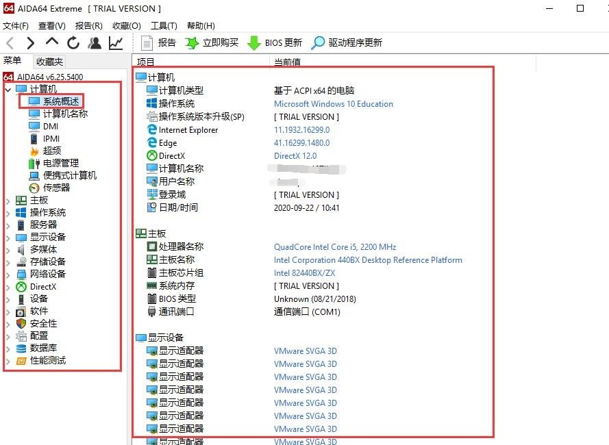Expand the 主板 tree node
Screen dimensions: 609x445
[x=7, y=200]
